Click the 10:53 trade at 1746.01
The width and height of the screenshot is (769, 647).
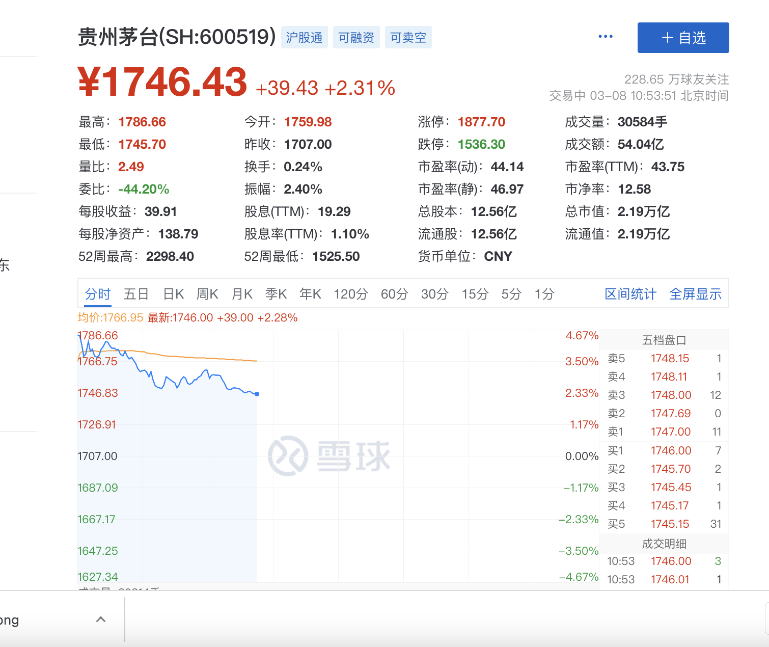coord(664,579)
